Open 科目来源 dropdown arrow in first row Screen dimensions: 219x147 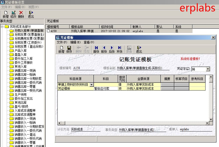coord(91,84)
